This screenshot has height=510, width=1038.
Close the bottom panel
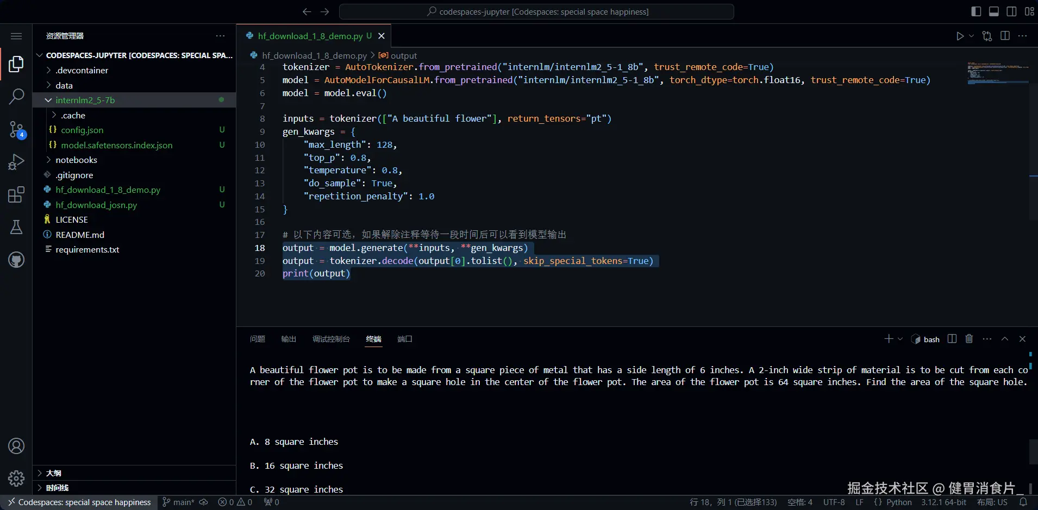click(1022, 339)
